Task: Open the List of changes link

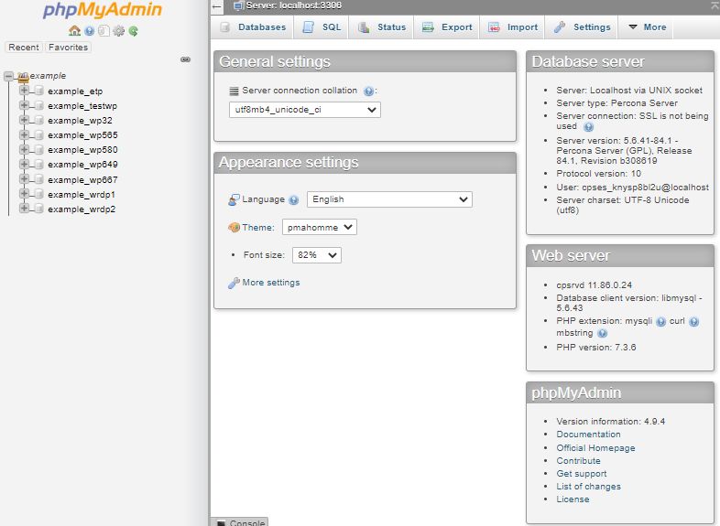Action: [x=588, y=487]
